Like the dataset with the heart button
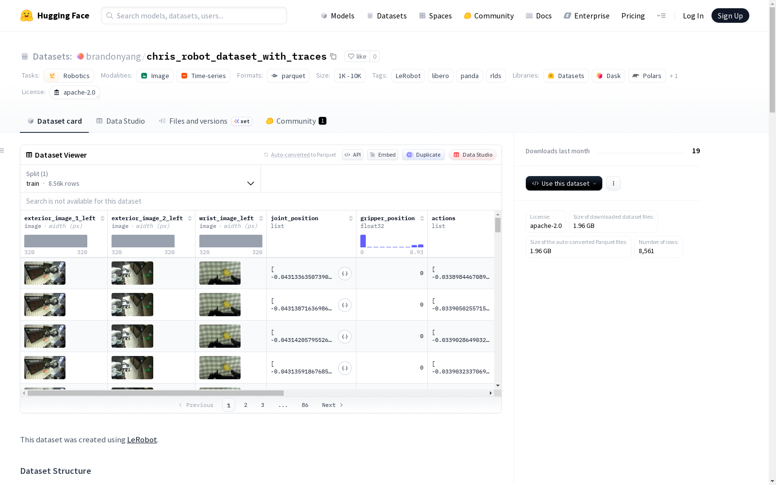This screenshot has width=776, height=485. [357, 56]
